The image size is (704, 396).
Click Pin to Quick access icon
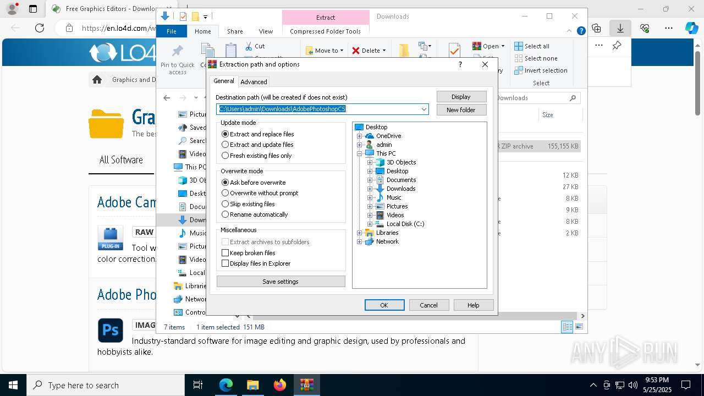[177, 52]
